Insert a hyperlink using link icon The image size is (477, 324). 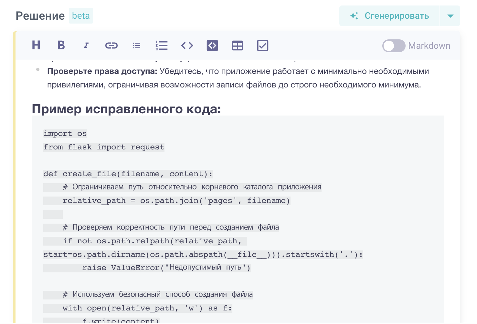111,46
